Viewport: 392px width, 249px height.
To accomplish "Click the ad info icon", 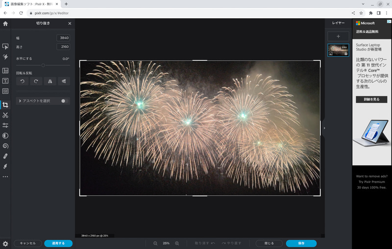I will (x=389, y=22).
